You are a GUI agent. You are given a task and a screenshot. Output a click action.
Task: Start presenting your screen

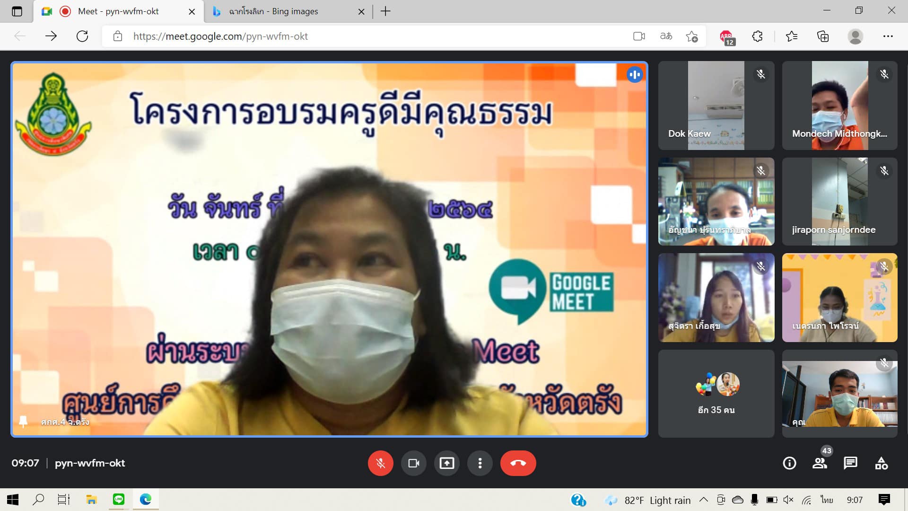446,463
